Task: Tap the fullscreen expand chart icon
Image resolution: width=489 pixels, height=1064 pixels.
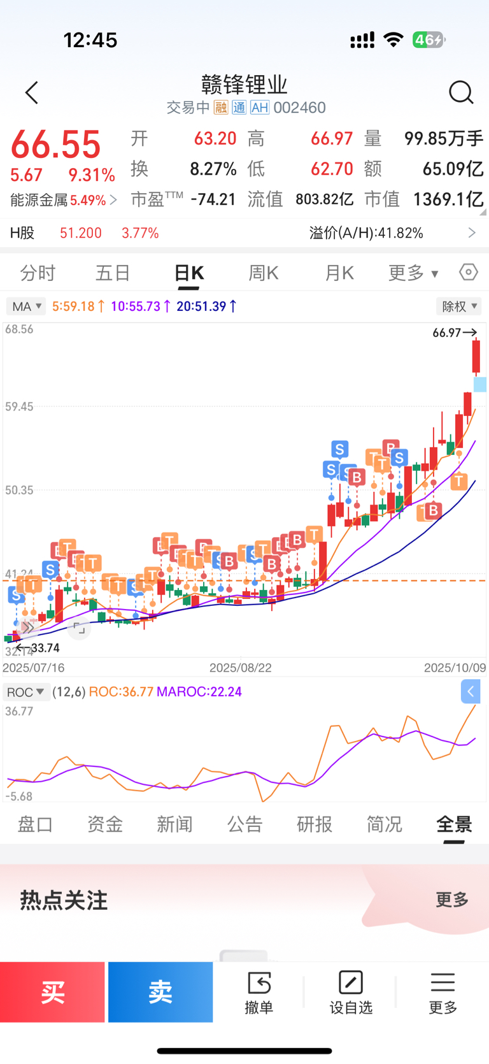Action: 79,628
